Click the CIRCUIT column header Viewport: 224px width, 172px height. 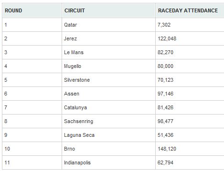pyautogui.click(x=108, y=10)
